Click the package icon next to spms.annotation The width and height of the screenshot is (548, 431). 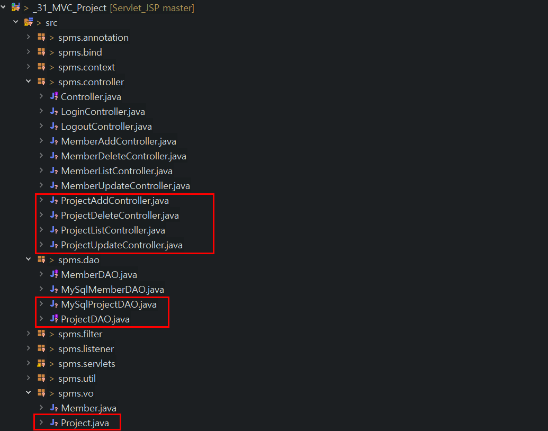41,37
